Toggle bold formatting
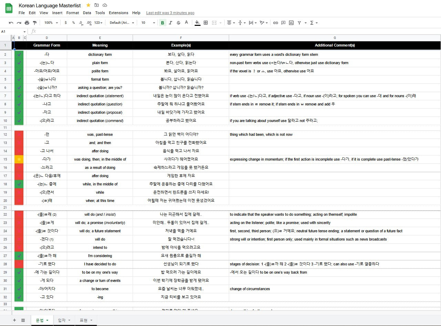Viewport: 441px width, 326px height. [162, 22]
